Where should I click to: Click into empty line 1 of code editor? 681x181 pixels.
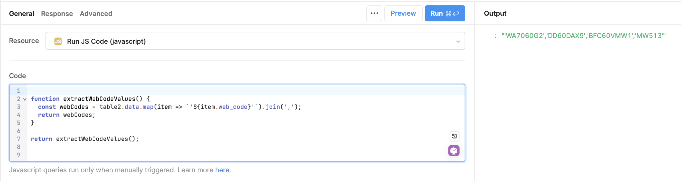(246, 90)
